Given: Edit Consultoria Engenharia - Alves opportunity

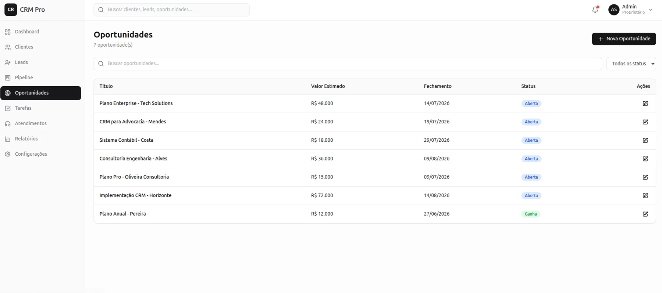Looking at the screenshot, I should pyautogui.click(x=645, y=159).
